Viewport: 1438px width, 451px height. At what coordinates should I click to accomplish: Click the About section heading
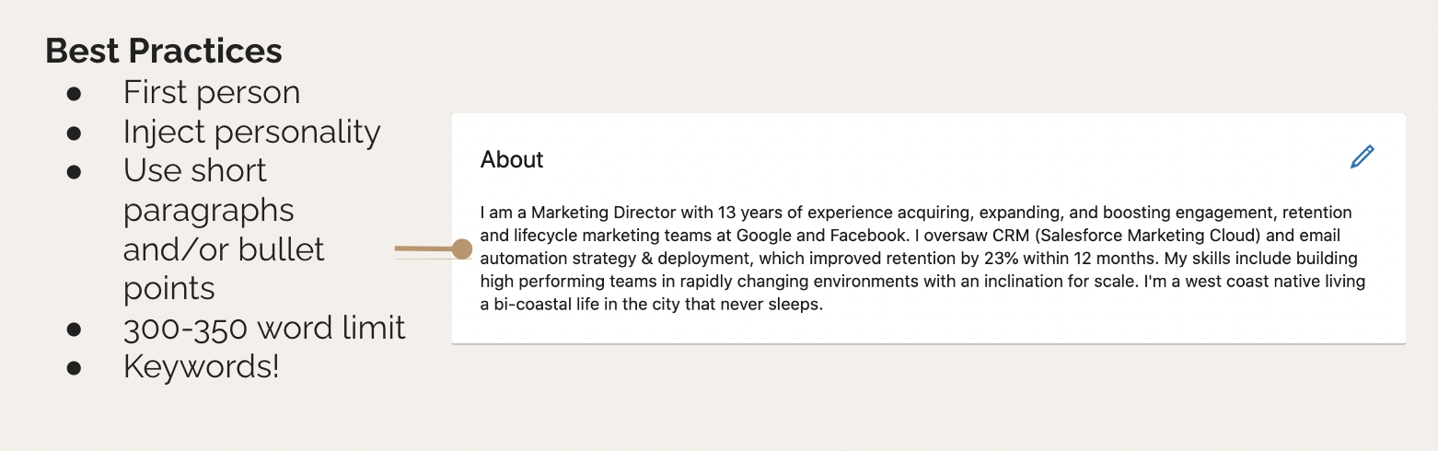coord(512,160)
